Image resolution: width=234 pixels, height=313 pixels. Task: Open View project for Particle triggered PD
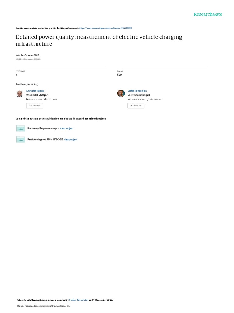70,139
